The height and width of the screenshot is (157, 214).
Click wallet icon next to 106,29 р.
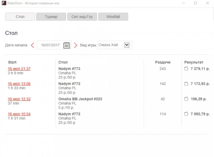186,99
